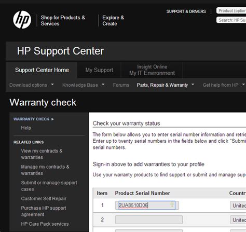The height and width of the screenshot is (232, 246).
Task: Switch to Support Center Home tab
Action: (x=42, y=70)
